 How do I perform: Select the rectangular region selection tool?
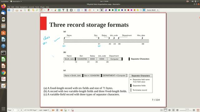(78, 10)
